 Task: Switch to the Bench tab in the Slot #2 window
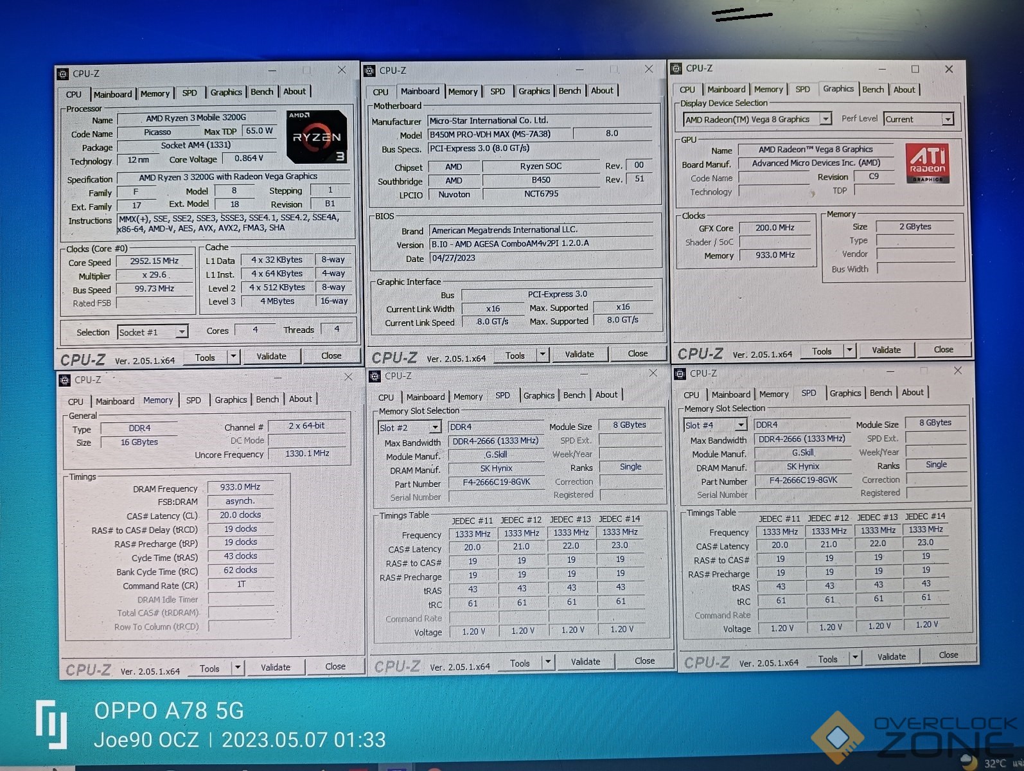tap(574, 395)
